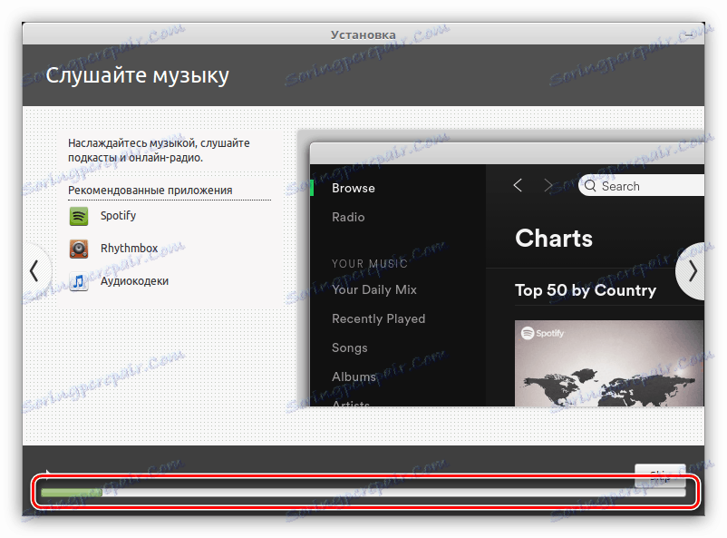Click the Наслаждайтесь музыкой description text
Viewport: 727px width, 538px height.
pos(159,151)
